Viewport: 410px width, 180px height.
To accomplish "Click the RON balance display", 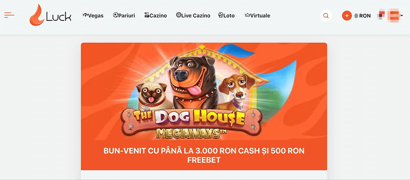I will coord(362,16).
